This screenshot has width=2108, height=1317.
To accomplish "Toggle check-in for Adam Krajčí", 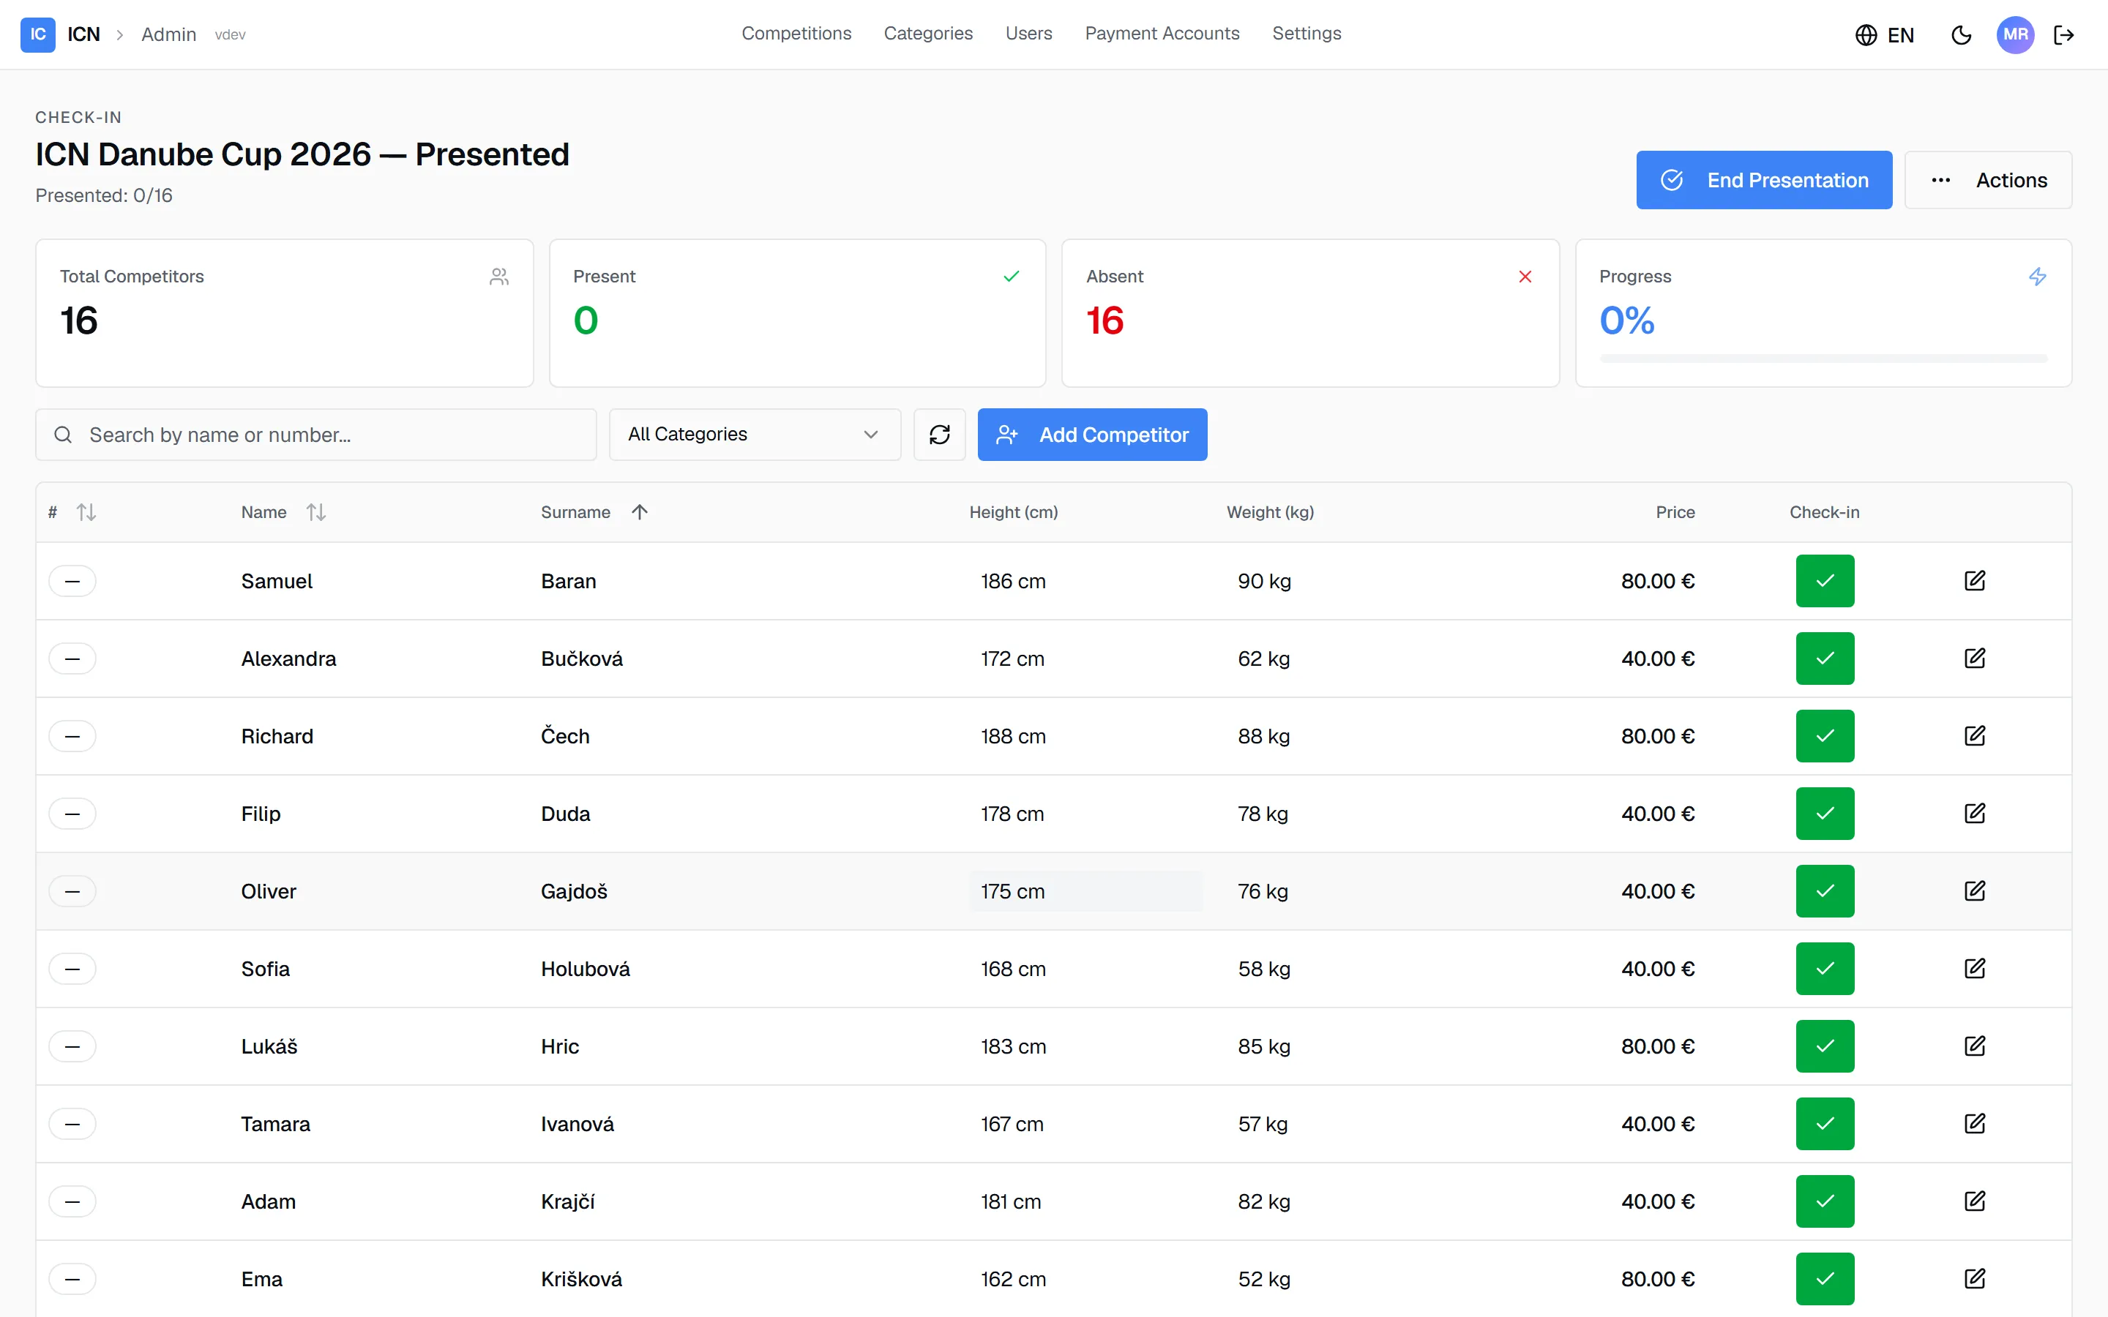I will pyautogui.click(x=1825, y=1201).
